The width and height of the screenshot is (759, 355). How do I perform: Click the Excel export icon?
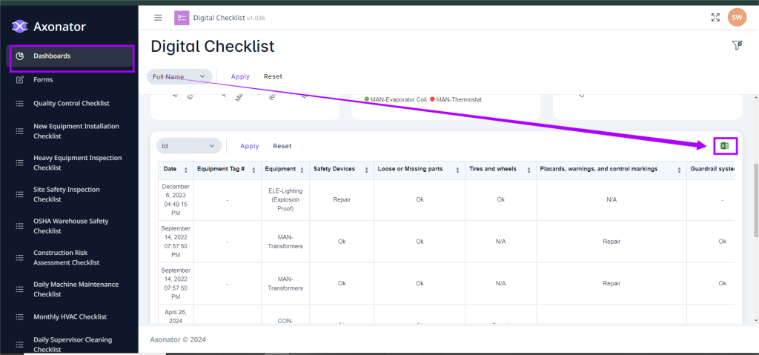pos(724,146)
